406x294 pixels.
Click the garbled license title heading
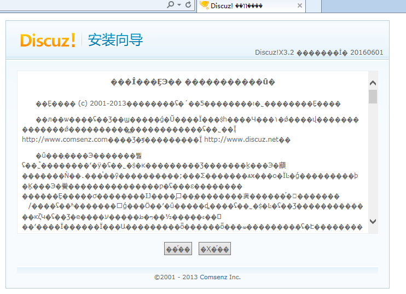coord(193,82)
